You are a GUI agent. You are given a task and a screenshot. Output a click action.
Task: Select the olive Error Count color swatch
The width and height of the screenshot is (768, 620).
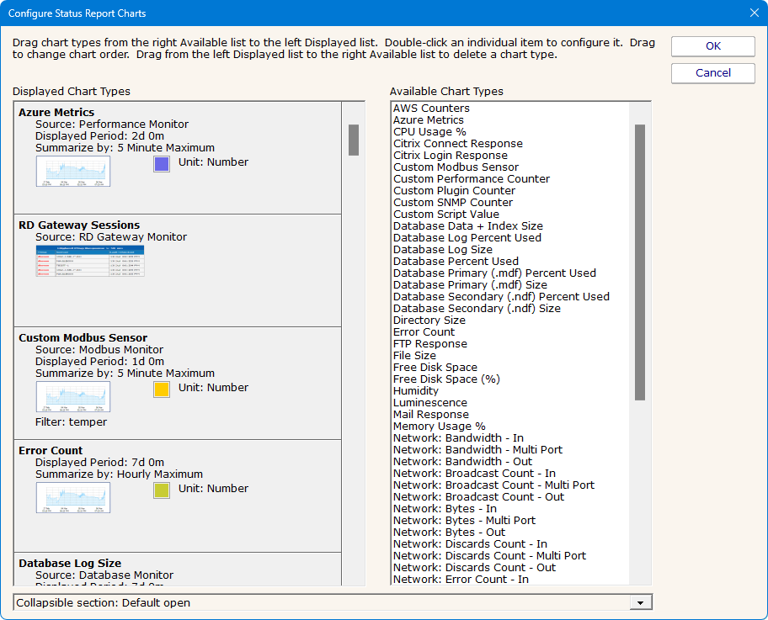click(x=162, y=490)
